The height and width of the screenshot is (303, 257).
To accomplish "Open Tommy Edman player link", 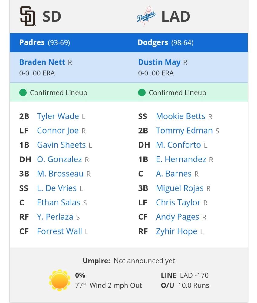I will point(184,131).
